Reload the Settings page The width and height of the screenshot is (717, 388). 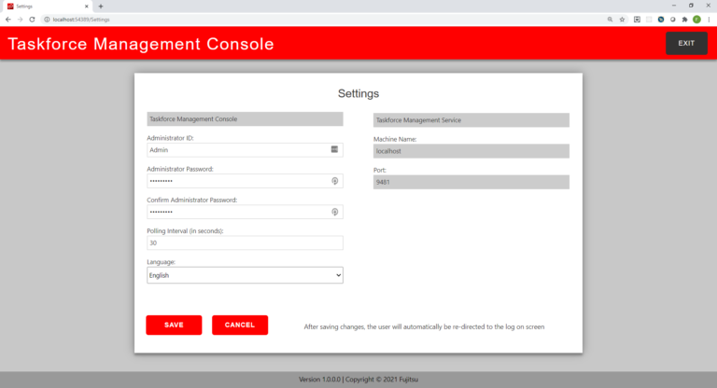tap(32, 20)
